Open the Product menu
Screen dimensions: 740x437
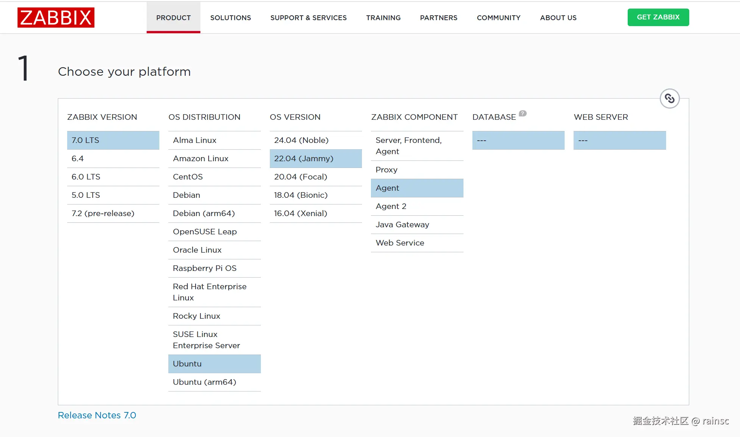pos(173,18)
